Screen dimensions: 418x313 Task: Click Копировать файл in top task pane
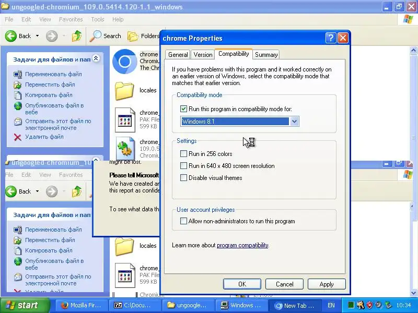49,95
